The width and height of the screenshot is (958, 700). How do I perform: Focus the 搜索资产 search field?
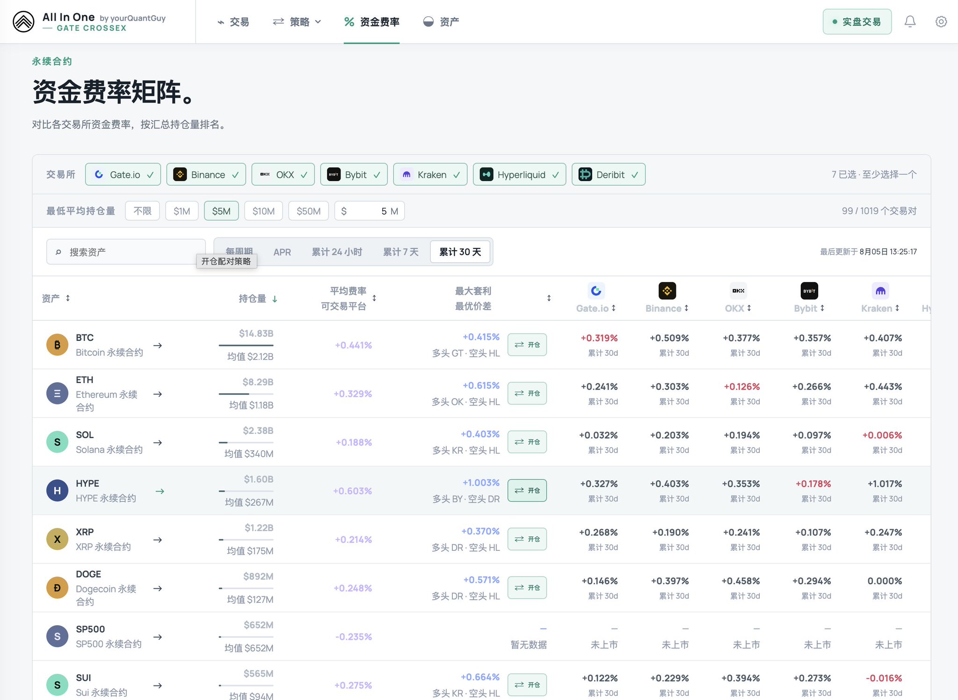126,252
